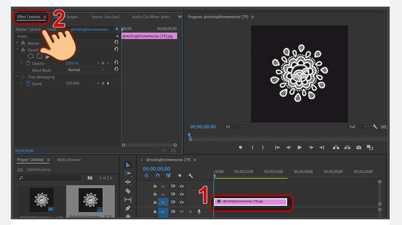Open the Fit zoom level dropdown
402x225 pixels.
(234, 127)
